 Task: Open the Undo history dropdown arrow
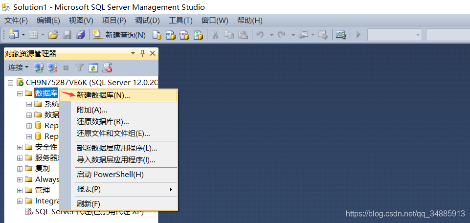[271, 35]
